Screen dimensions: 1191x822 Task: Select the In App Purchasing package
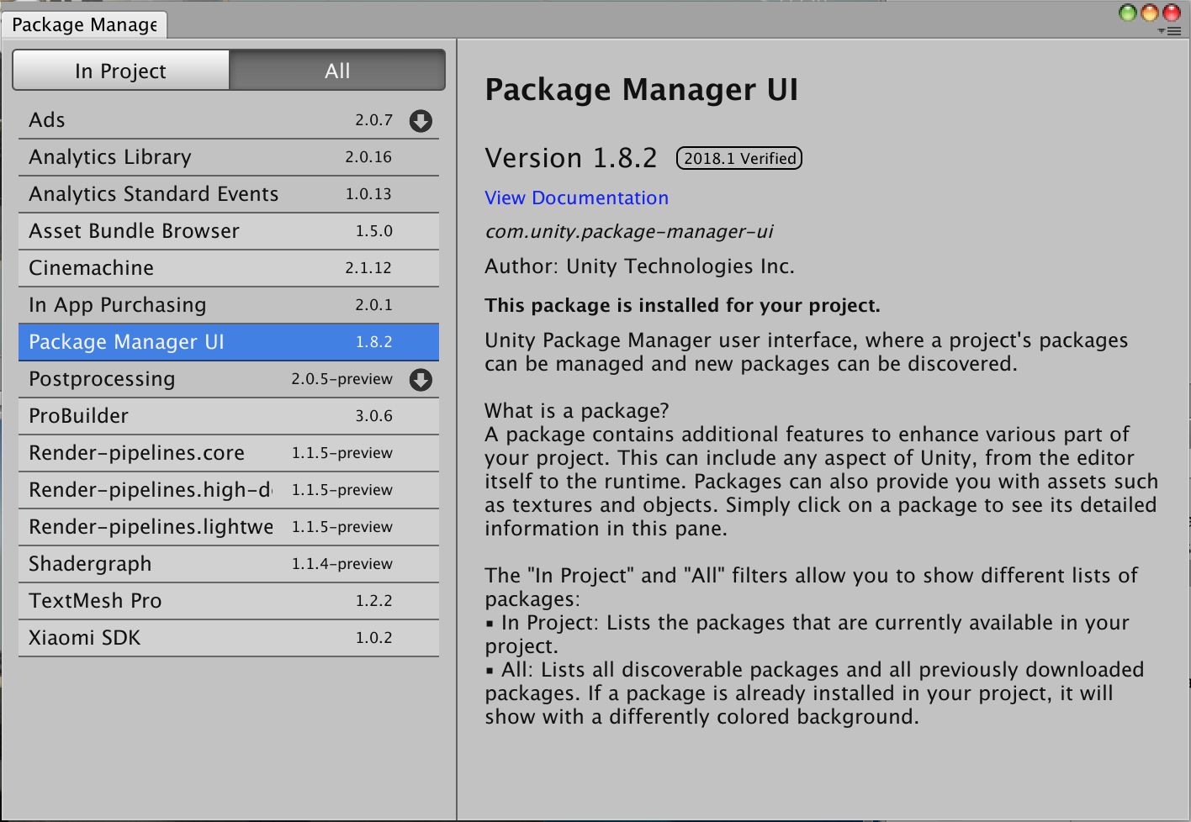coord(229,305)
